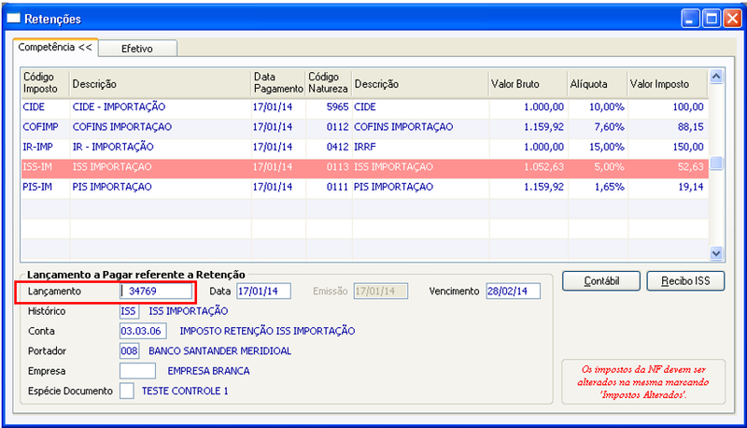Image resolution: width=747 pixels, height=428 pixels.
Task: Click the Data Pagamento column header
Action: pyautogui.click(x=278, y=83)
